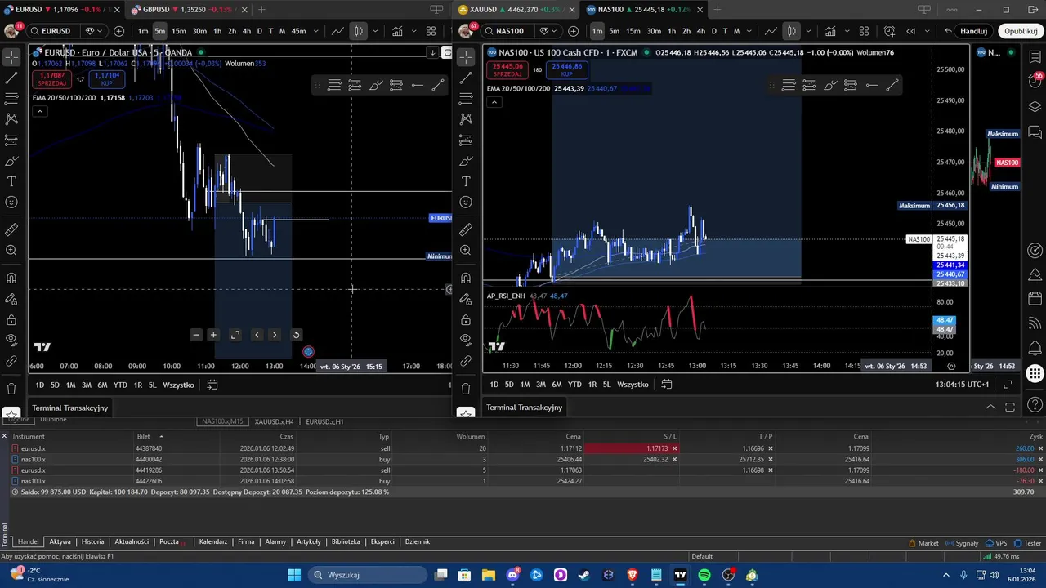Open Indicators in EURUSD toolbar
This screenshot has width=1046, height=588.
tap(397, 31)
